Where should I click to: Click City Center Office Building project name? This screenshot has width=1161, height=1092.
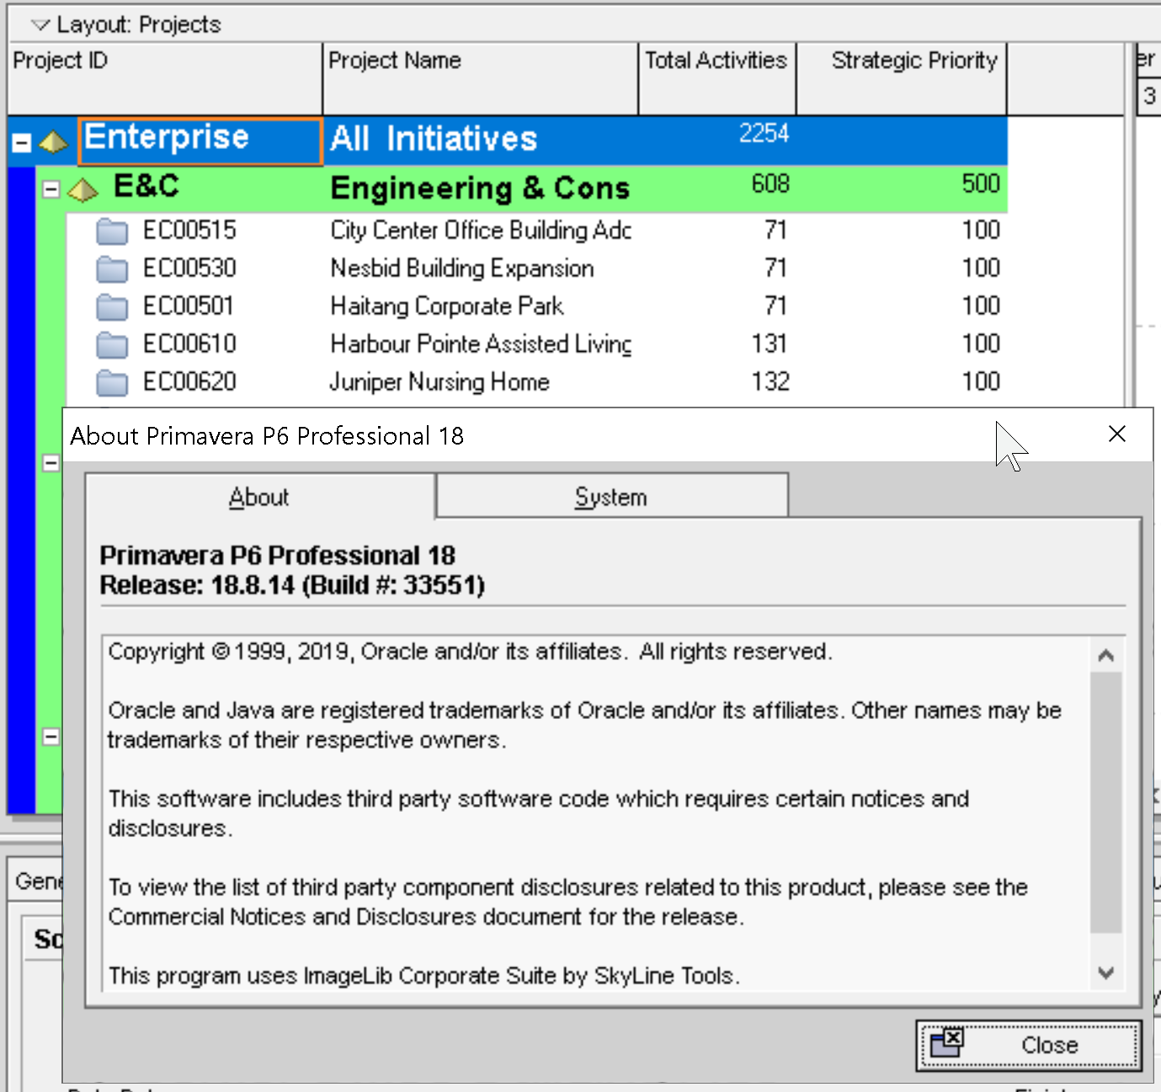click(x=481, y=230)
